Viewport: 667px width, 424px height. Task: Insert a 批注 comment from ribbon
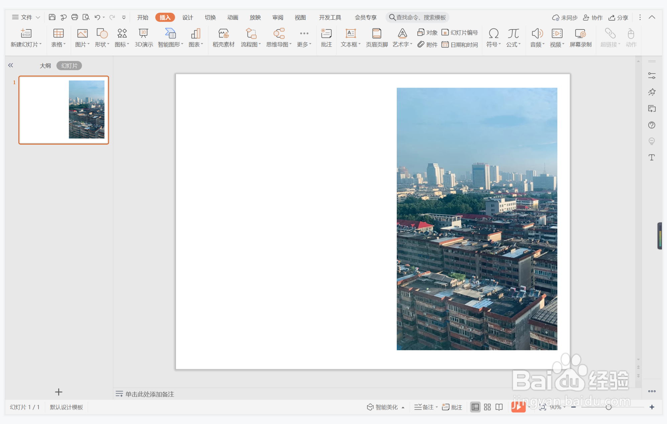[x=326, y=37]
